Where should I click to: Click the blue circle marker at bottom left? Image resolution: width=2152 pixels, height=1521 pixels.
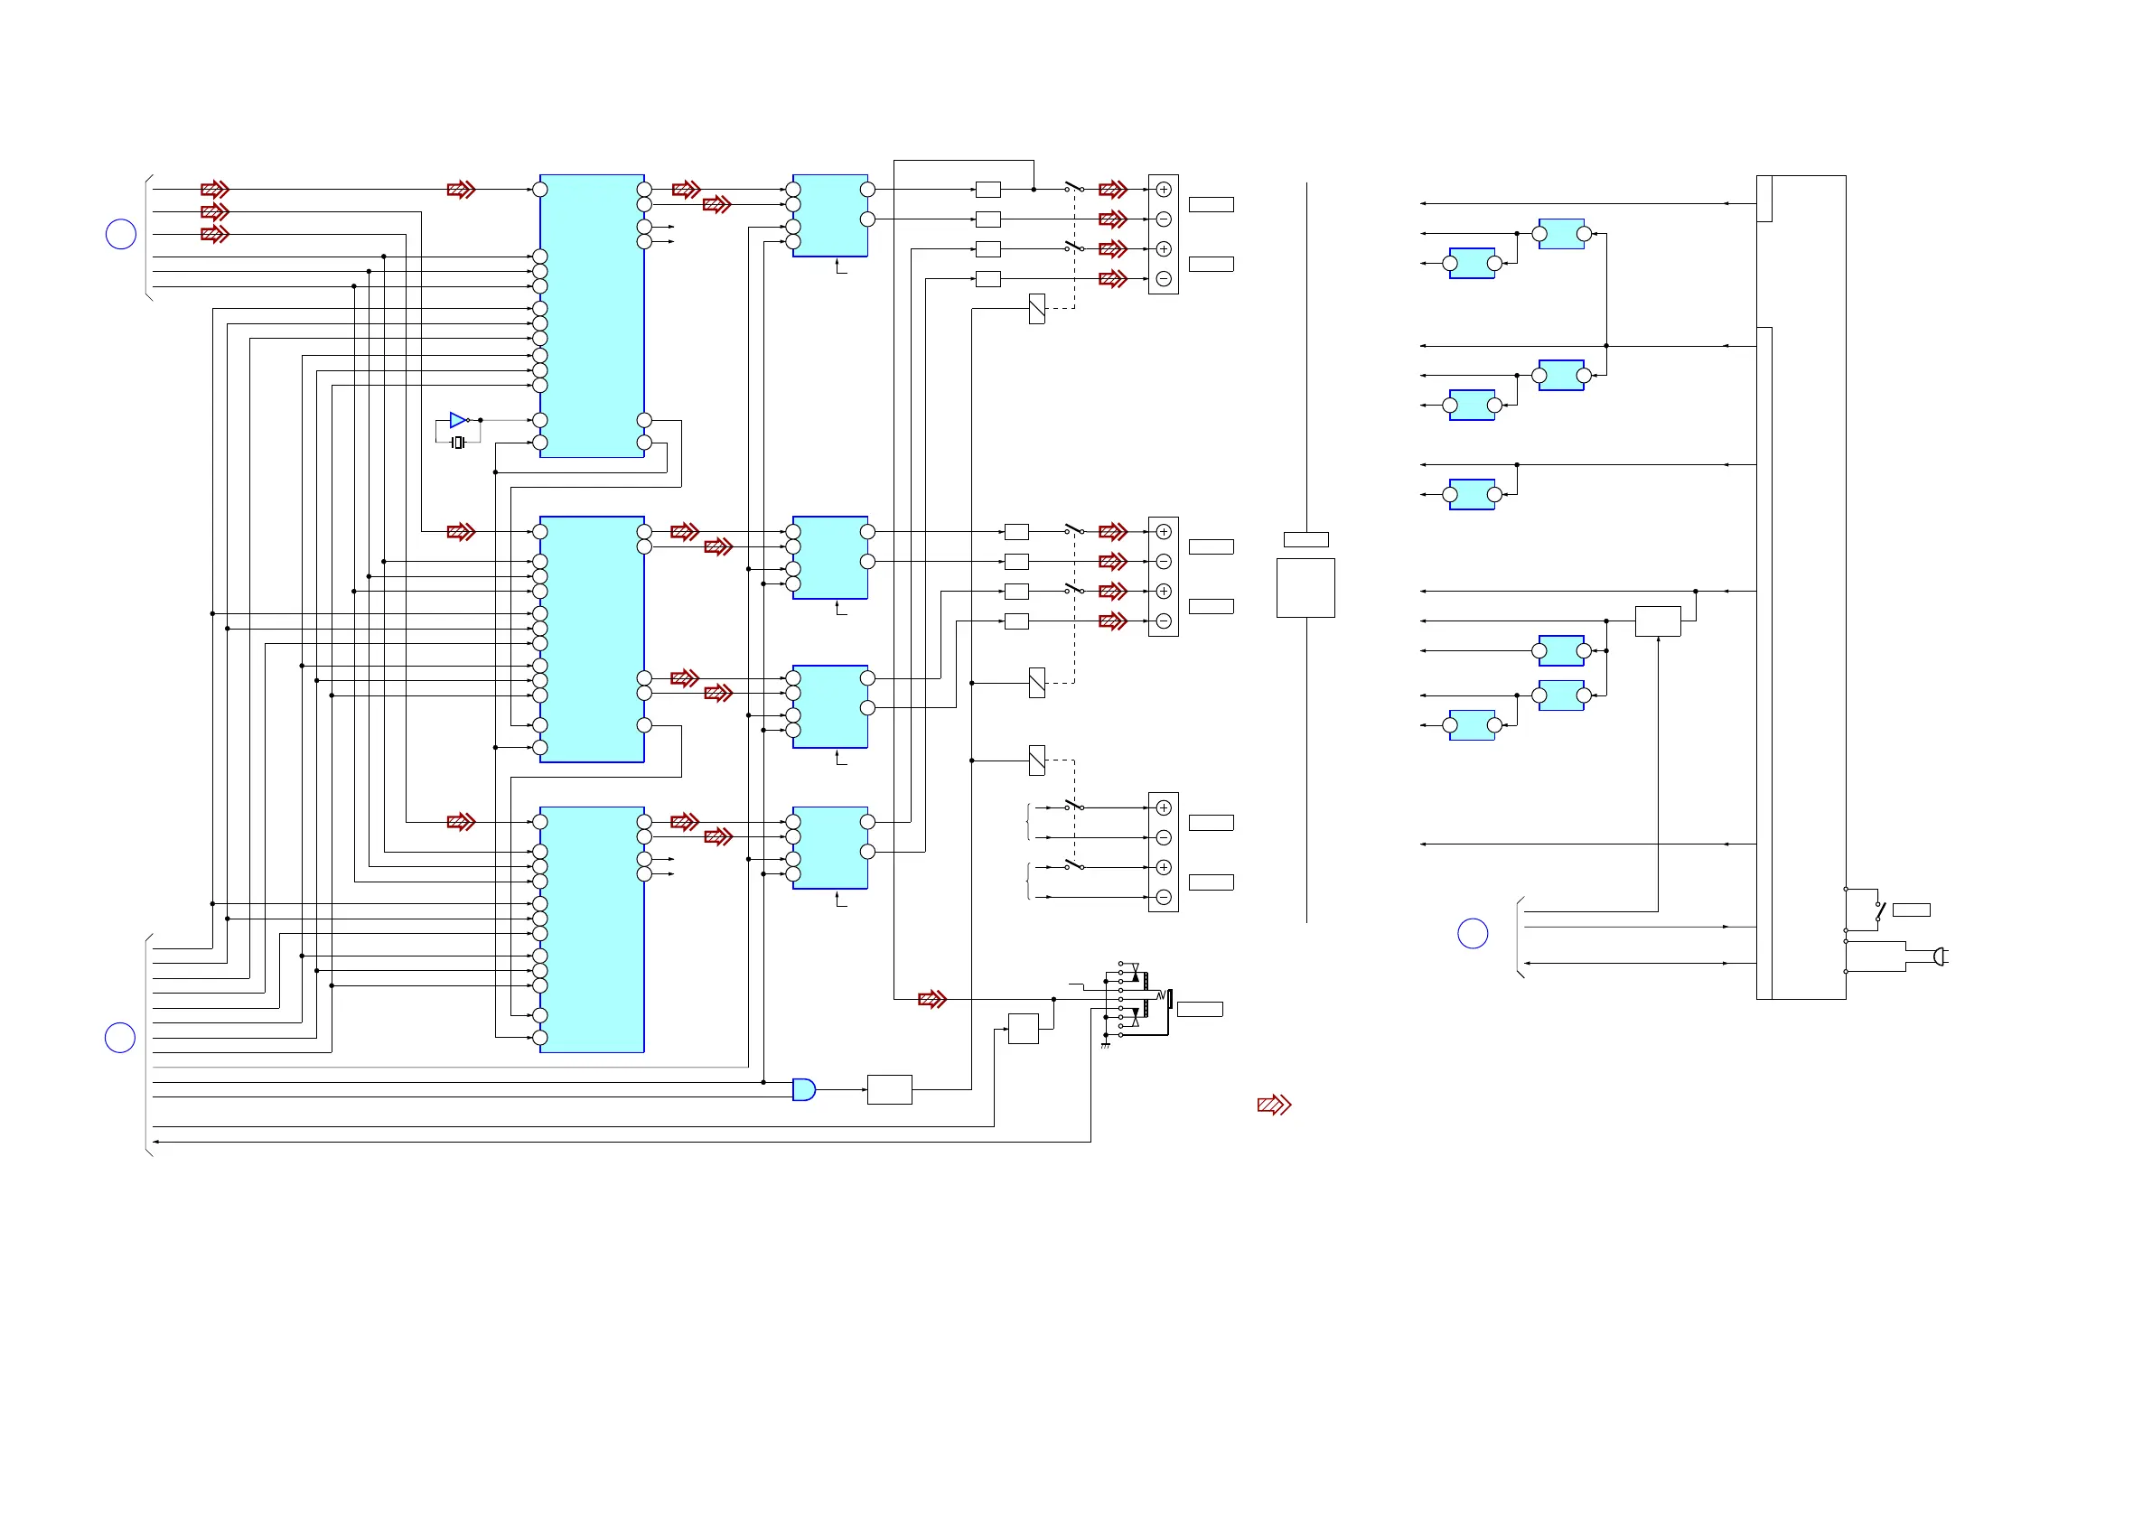click(120, 1038)
